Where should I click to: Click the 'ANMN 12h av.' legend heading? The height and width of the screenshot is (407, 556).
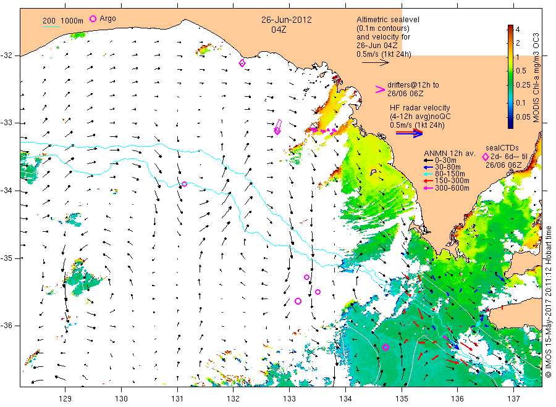(449, 154)
